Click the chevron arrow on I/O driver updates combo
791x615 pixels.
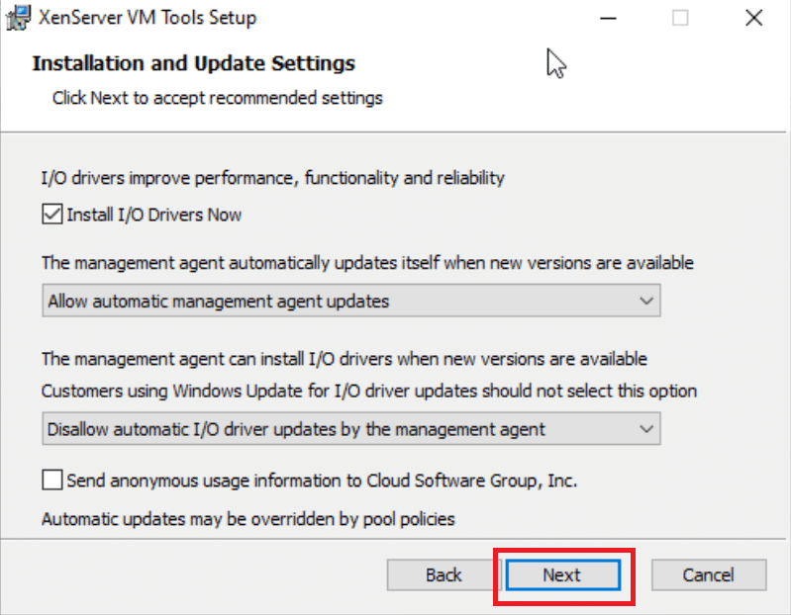click(x=646, y=429)
